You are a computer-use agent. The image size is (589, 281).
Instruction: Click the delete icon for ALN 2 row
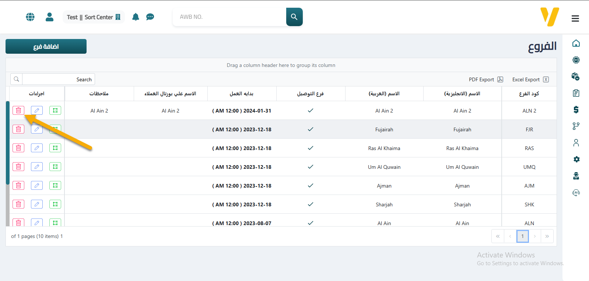point(18,110)
